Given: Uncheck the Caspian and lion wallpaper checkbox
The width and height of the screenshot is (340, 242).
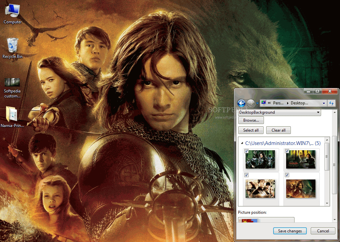Looking at the screenshot, I should 287,175.
